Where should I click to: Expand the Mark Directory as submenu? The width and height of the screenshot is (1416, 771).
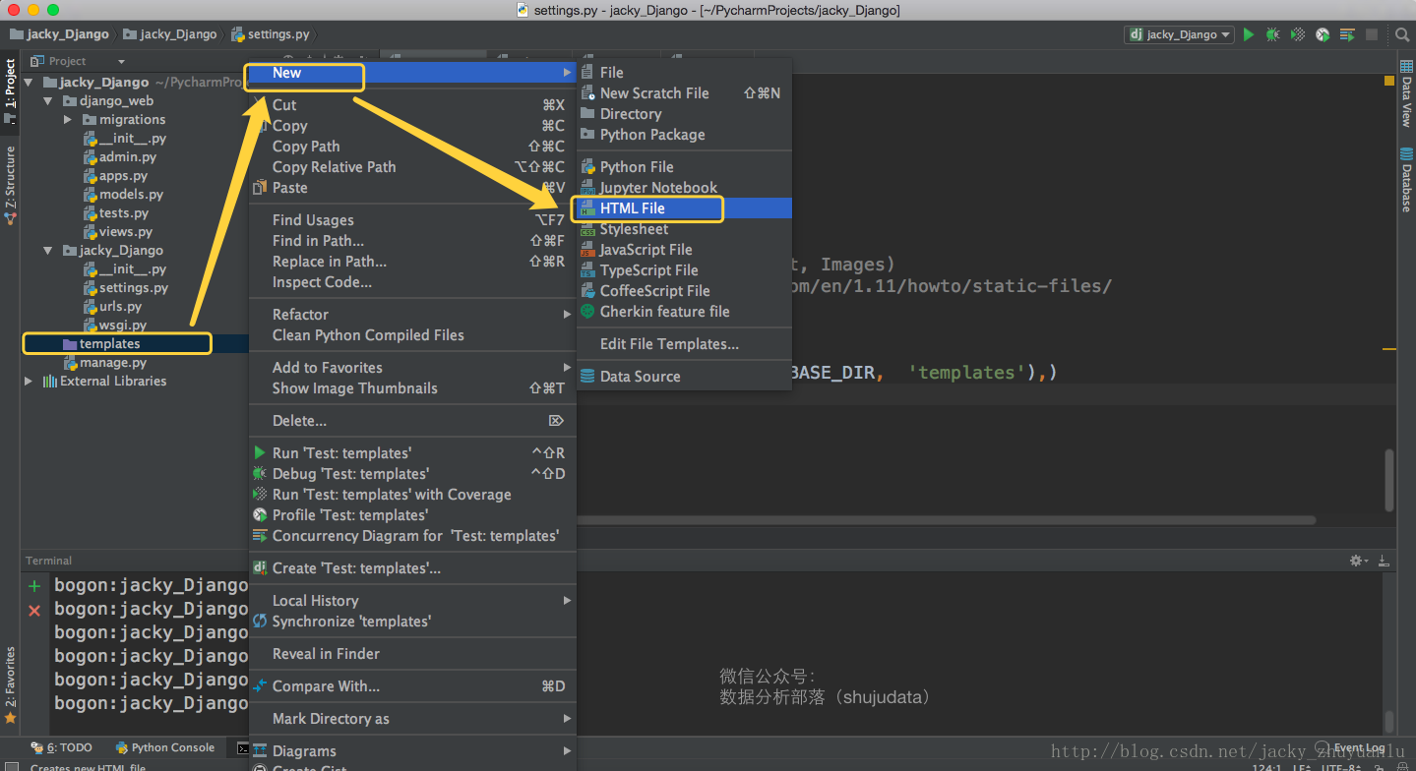(412, 719)
